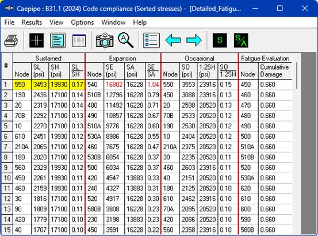This screenshot has height=236, width=318.
Task: Click the list table view icon
Action: pos(79,41)
